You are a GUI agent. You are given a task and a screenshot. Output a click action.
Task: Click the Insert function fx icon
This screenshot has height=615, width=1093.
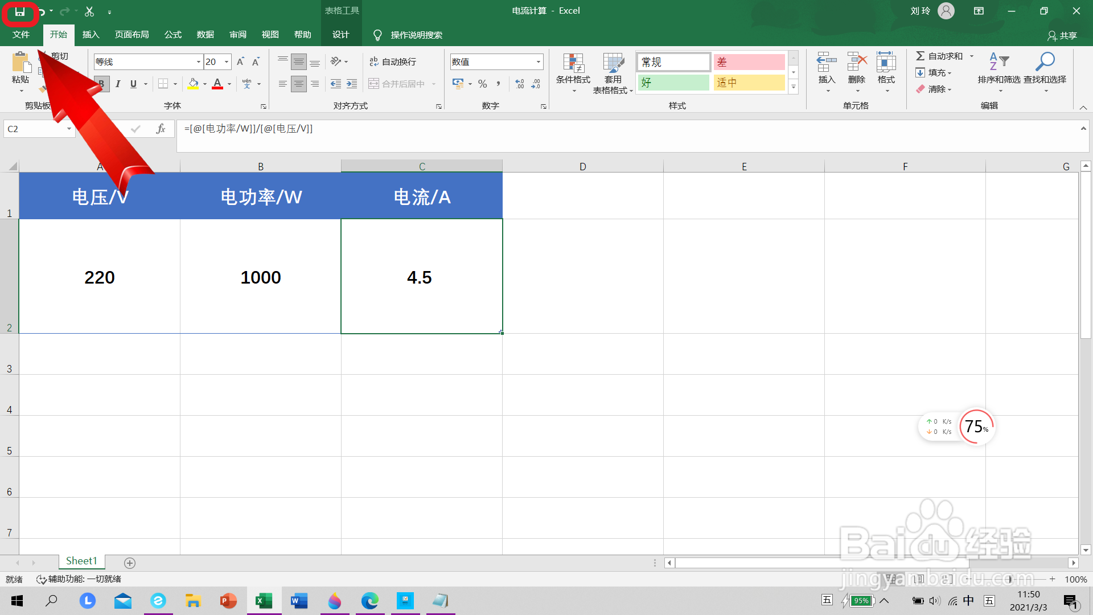click(161, 129)
